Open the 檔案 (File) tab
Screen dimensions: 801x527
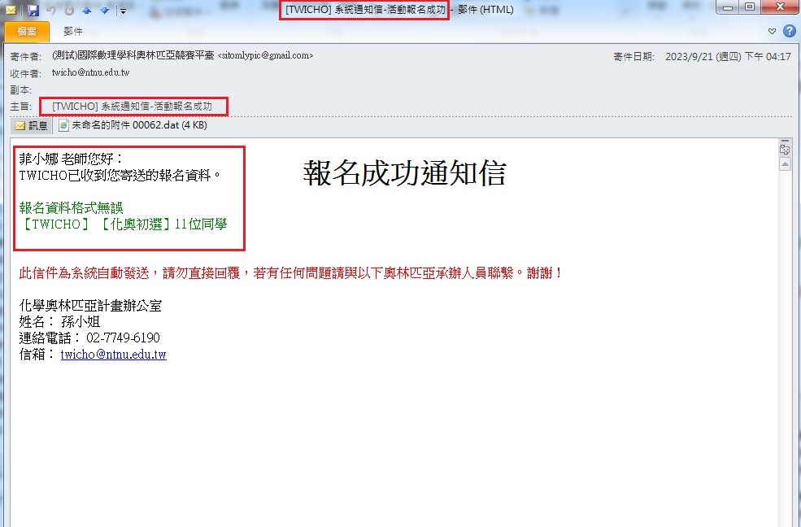tap(27, 31)
